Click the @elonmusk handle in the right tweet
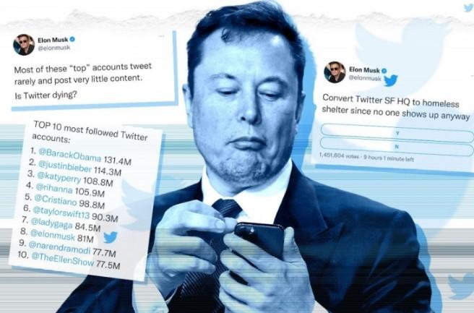The width and height of the screenshot is (474, 313). (x=365, y=78)
